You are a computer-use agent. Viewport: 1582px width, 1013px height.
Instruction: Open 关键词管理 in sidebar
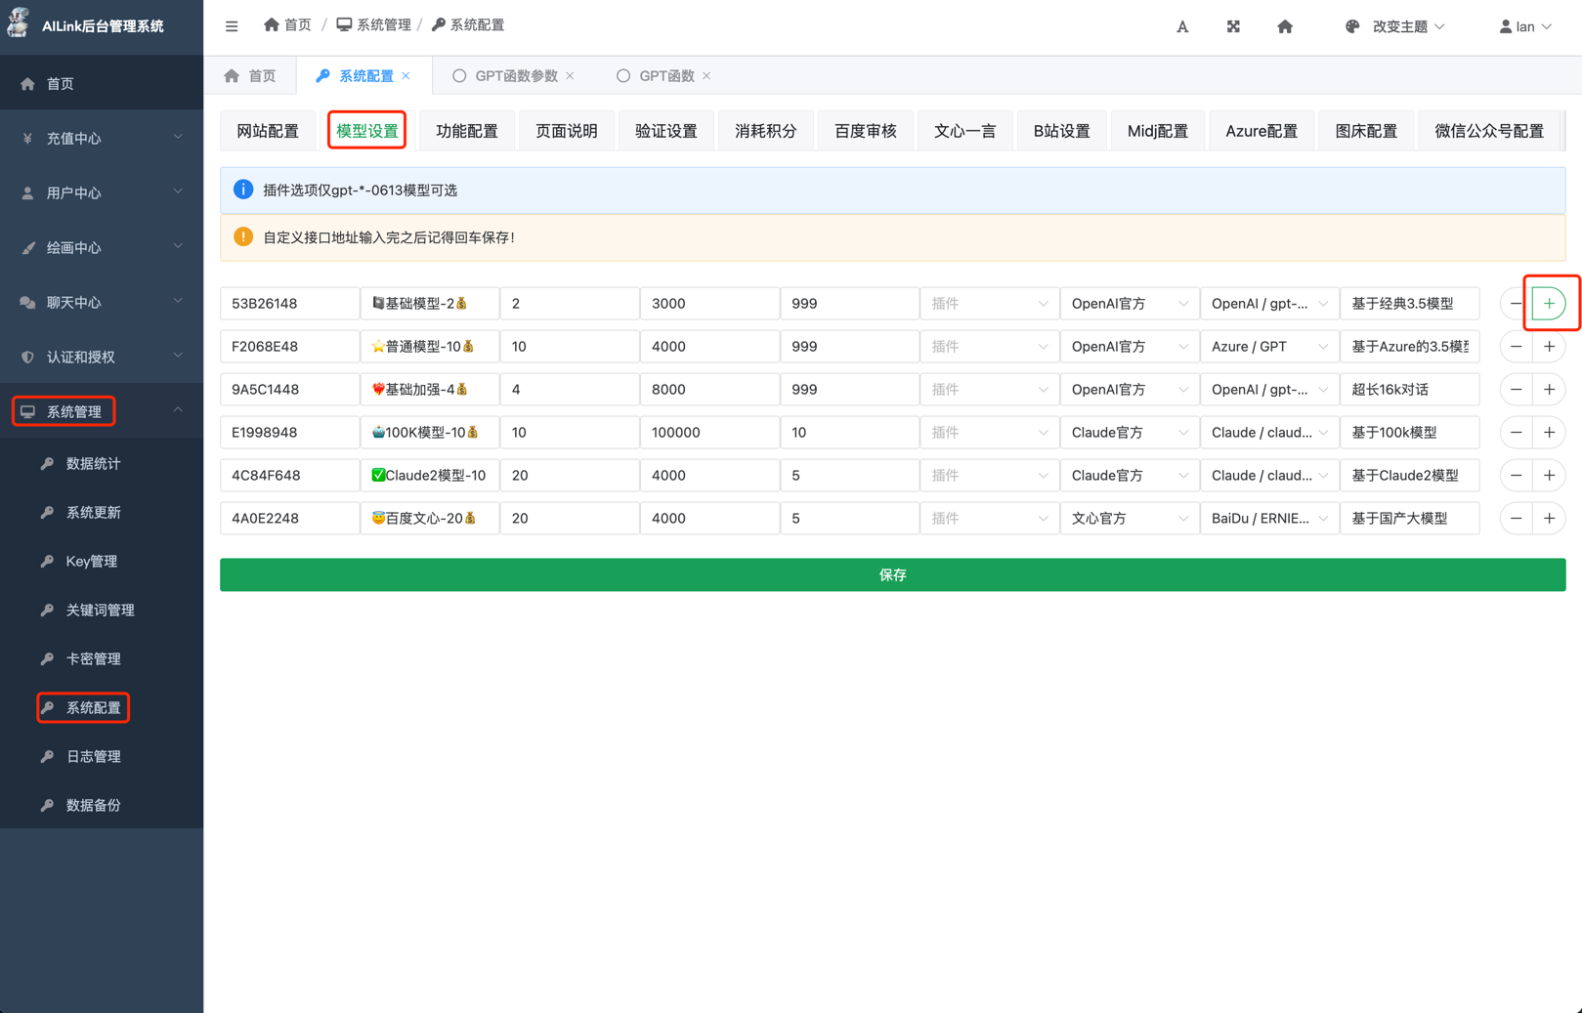pos(102,610)
